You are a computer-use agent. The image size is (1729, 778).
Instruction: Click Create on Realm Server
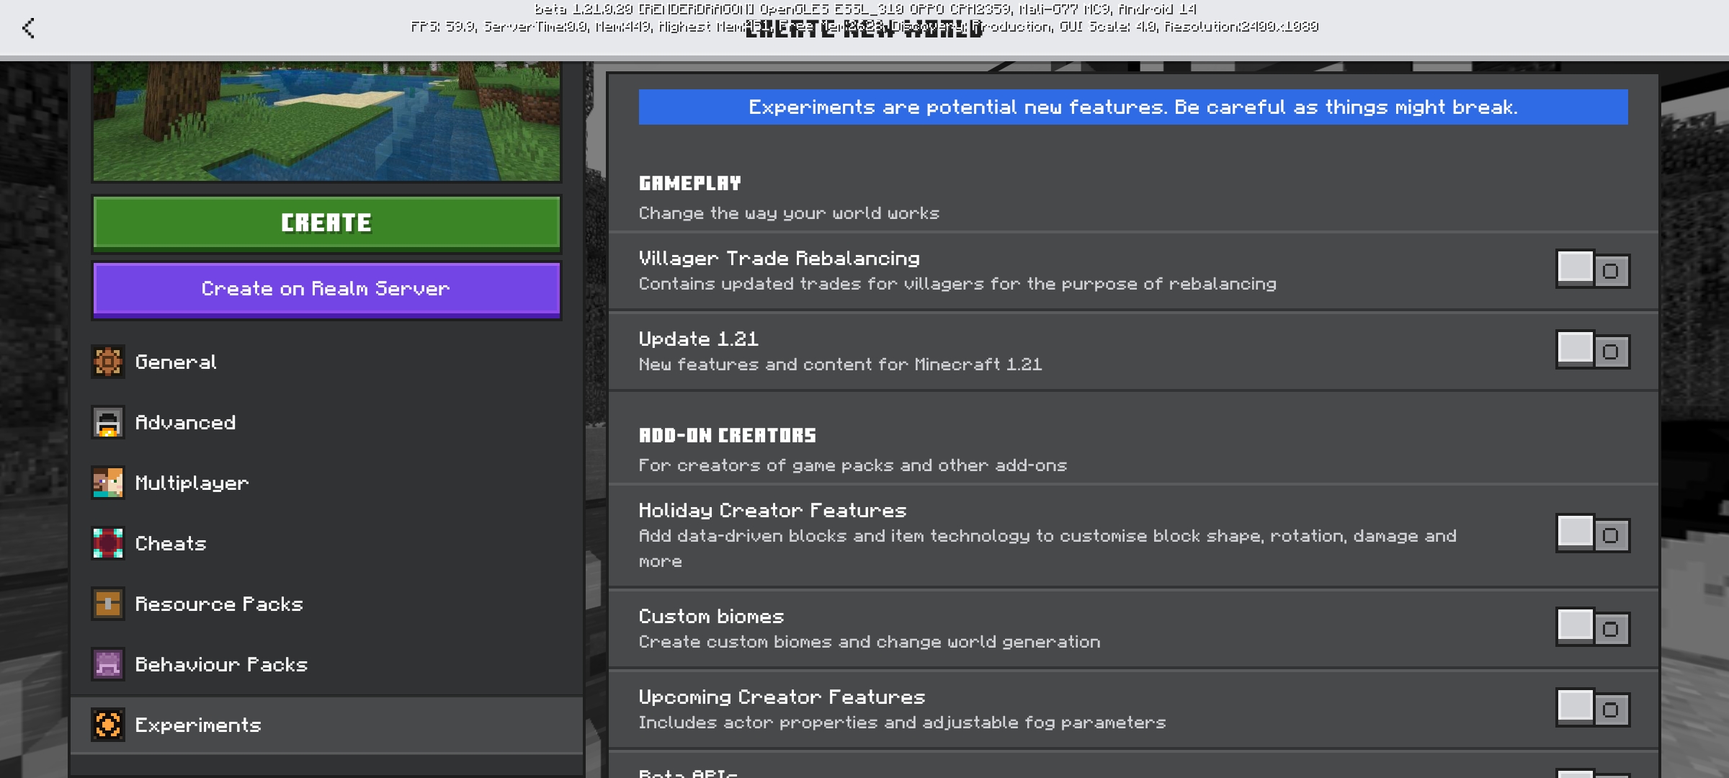coord(326,289)
